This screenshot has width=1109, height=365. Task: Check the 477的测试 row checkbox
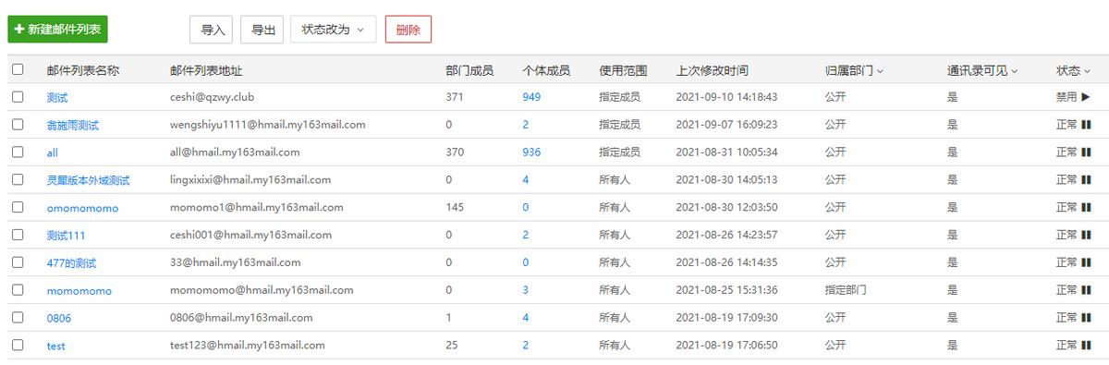[18, 262]
